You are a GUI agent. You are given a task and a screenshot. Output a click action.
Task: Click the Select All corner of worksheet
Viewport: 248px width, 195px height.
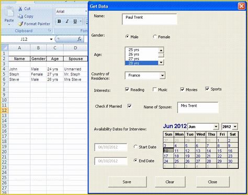5,48
